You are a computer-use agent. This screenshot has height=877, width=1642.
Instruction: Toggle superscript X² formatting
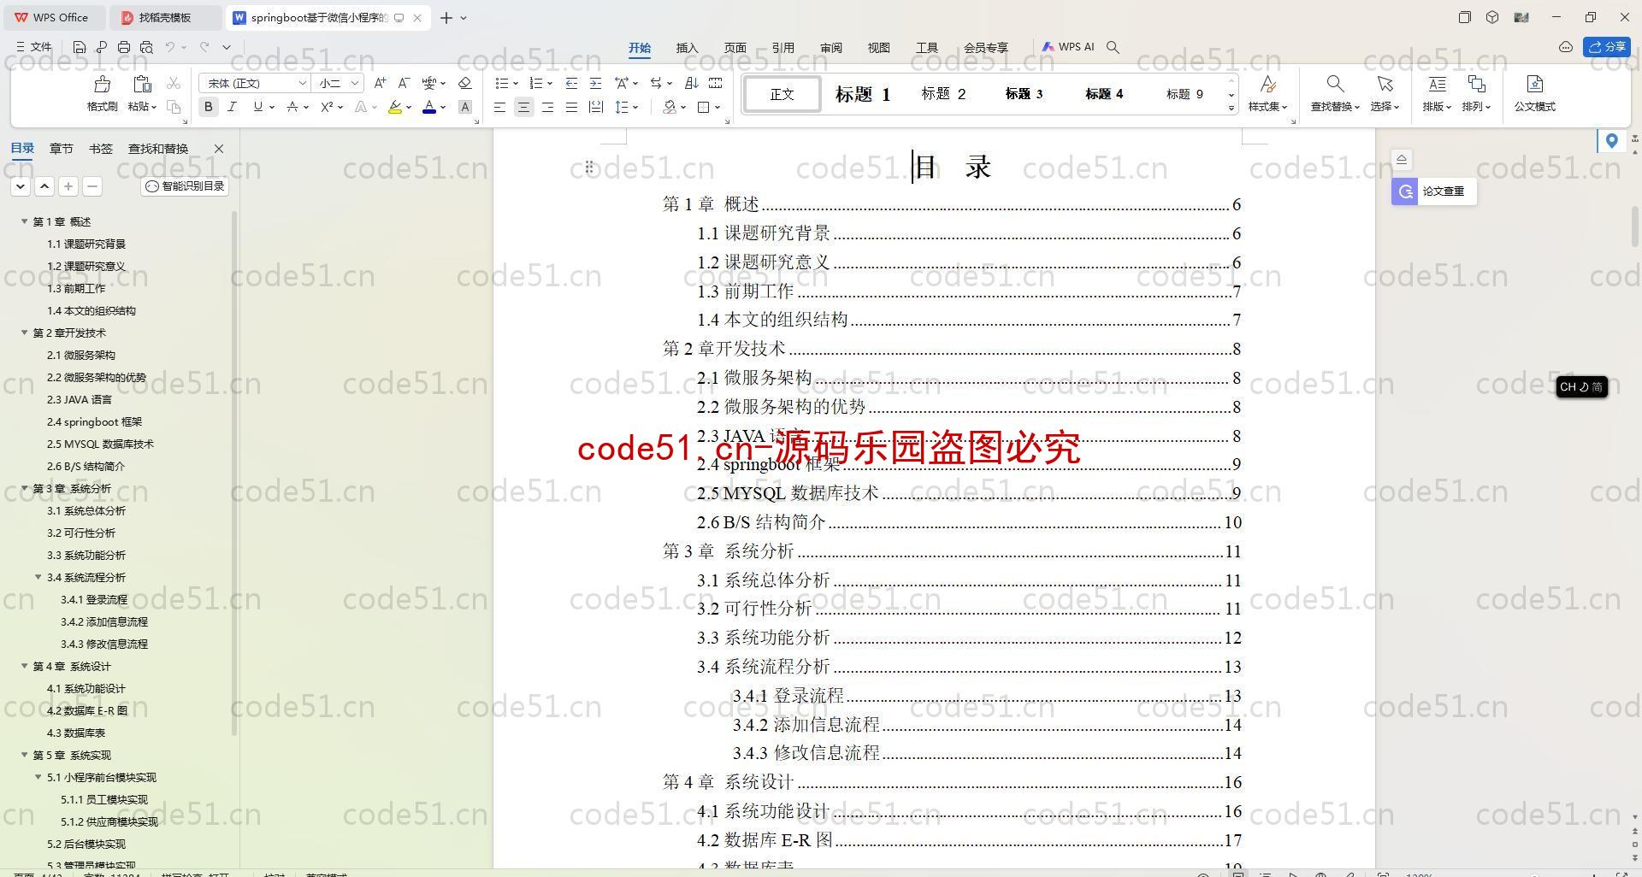click(x=327, y=107)
